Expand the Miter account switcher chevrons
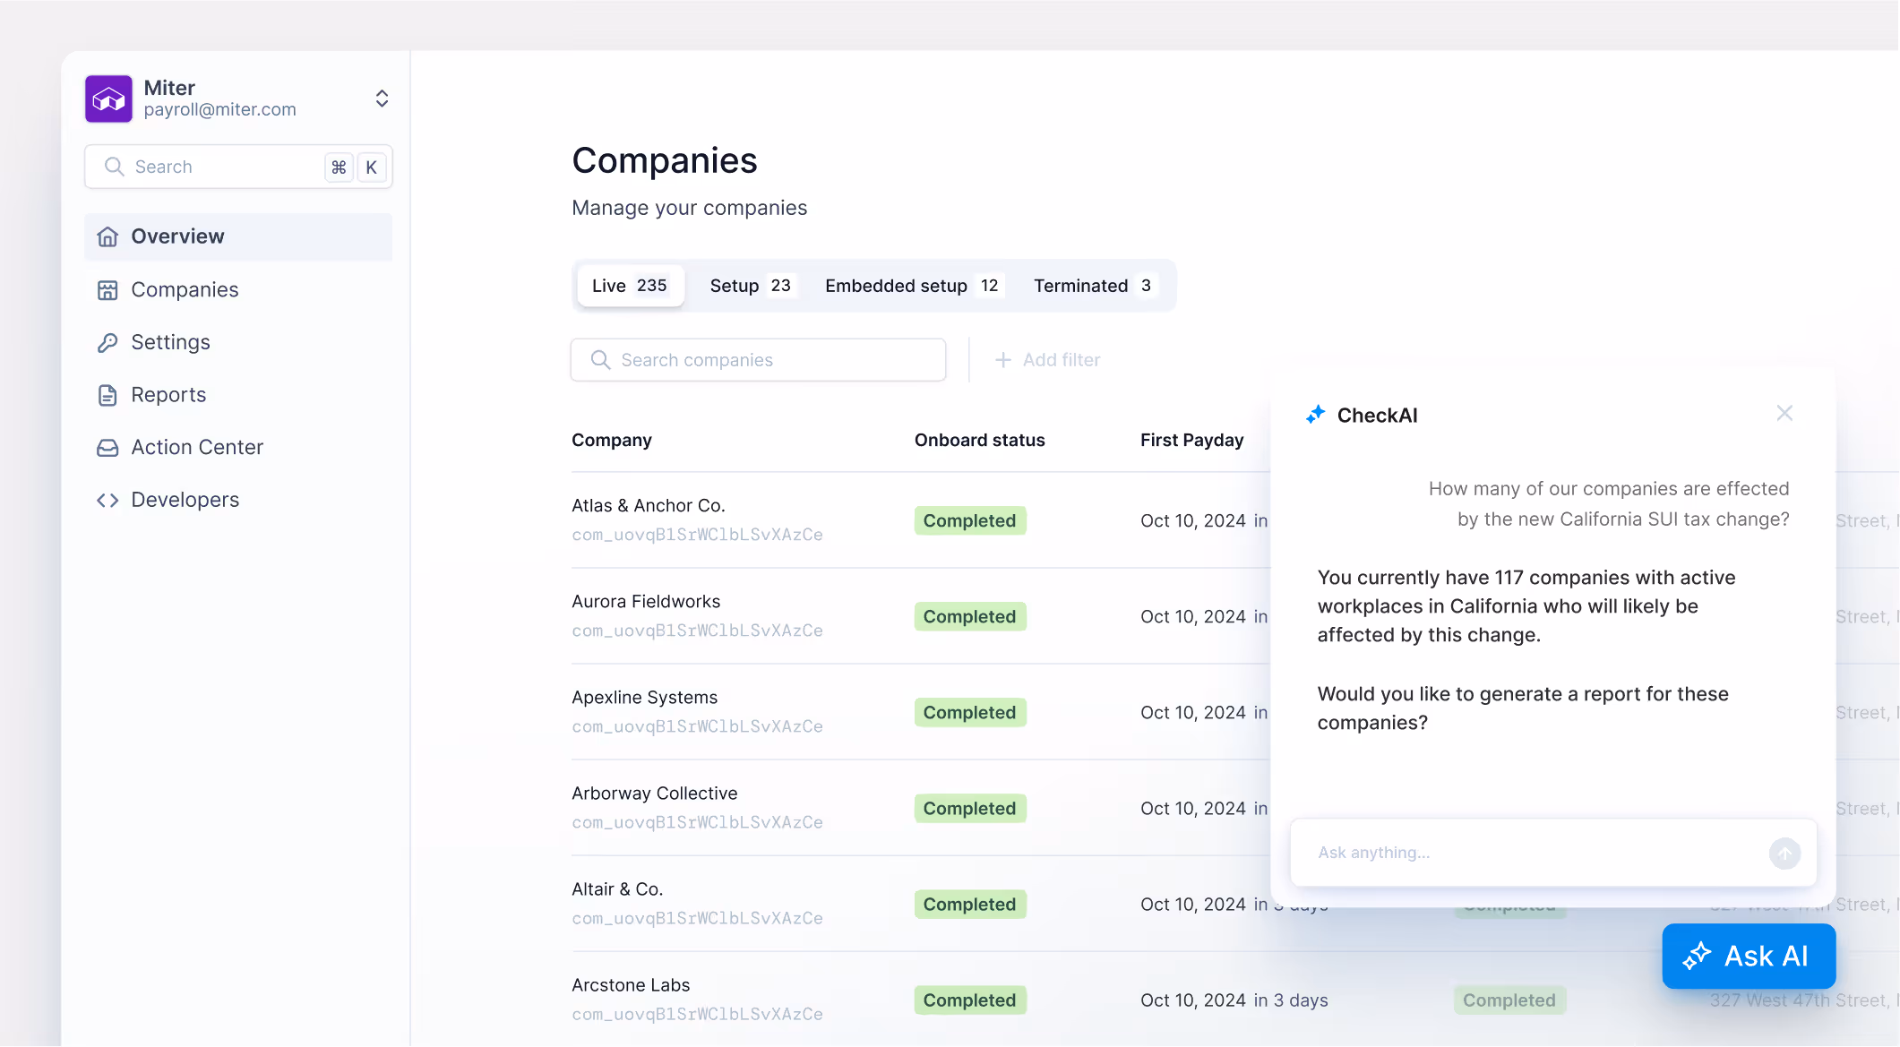The image size is (1900, 1047). click(382, 99)
